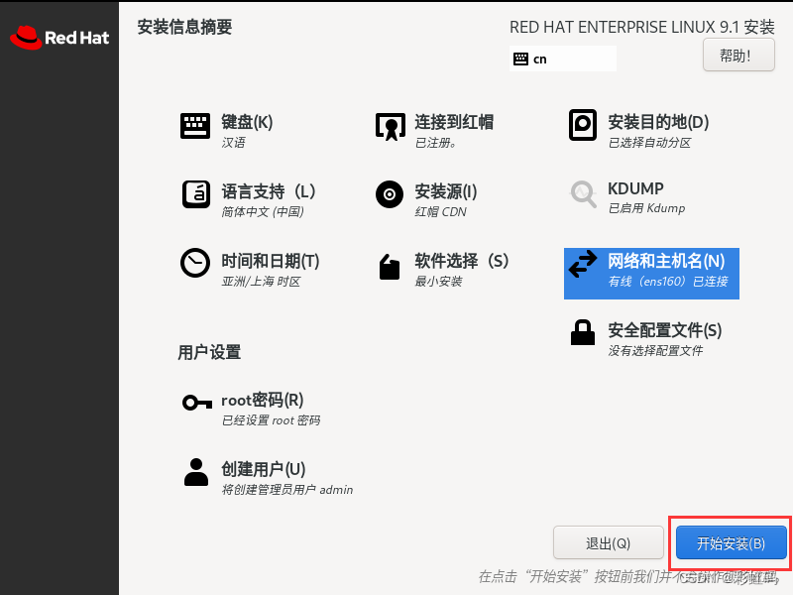Click the 没有选择配置文件 status text
This screenshot has width=793, height=595.
click(655, 351)
